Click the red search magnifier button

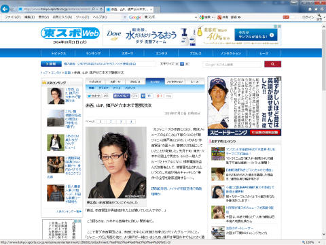tap(272, 64)
